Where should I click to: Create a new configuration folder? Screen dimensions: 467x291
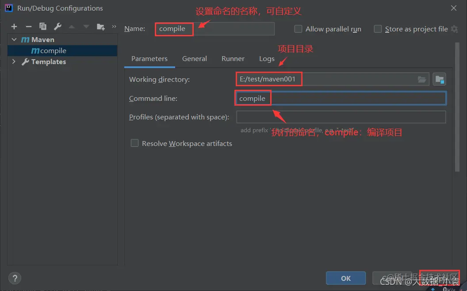click(x=100, y=26)
